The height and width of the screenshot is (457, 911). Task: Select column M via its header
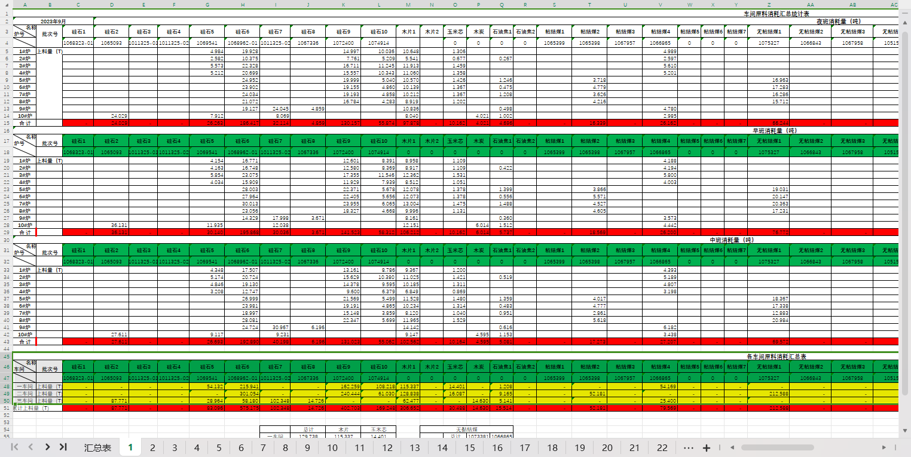408,4
